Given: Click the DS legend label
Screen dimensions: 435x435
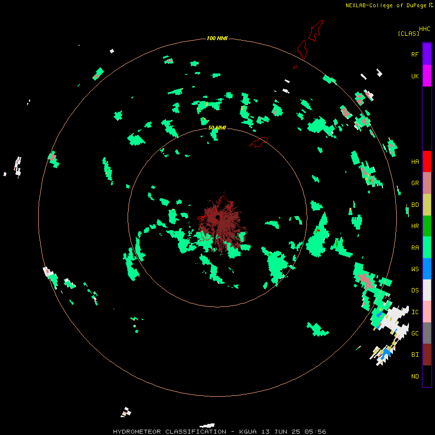Looking at the screenshot, I should tap(415, 290).
